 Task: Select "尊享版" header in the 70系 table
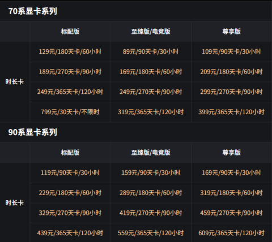tap(231, 31)
